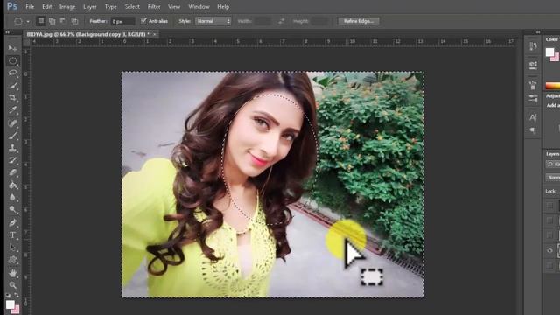The height and width of the screenshot is (315, 560).
Task: Click the Refine Edge button
Action: [358, 21]
